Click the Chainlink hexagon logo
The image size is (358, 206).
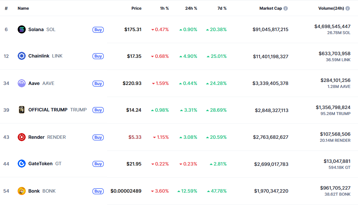(22, 56)
